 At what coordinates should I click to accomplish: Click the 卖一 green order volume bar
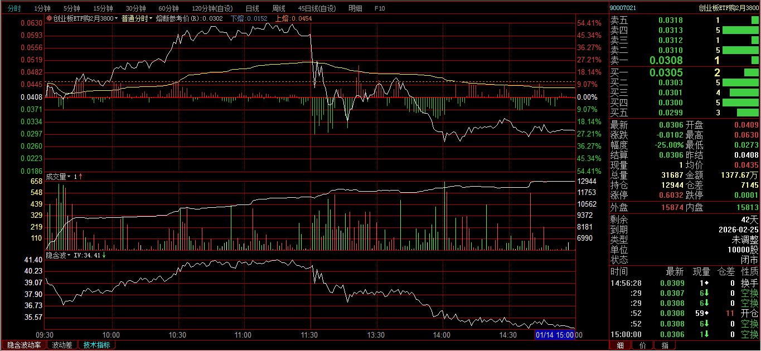(755, 60)
